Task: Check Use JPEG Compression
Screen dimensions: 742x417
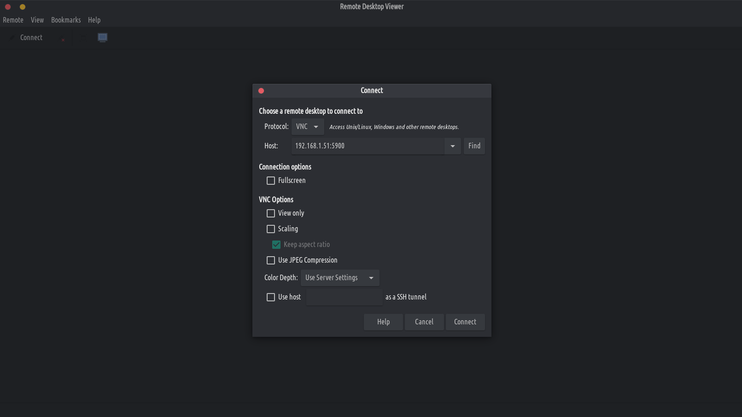Action: coord(271,260)
